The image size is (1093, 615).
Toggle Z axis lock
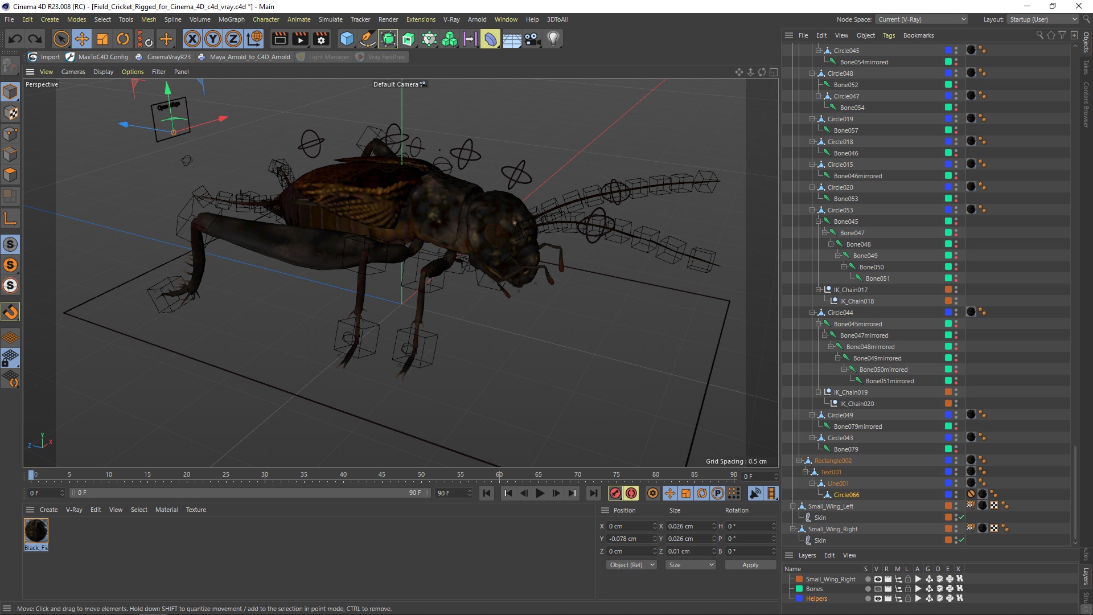pos(233,39)
